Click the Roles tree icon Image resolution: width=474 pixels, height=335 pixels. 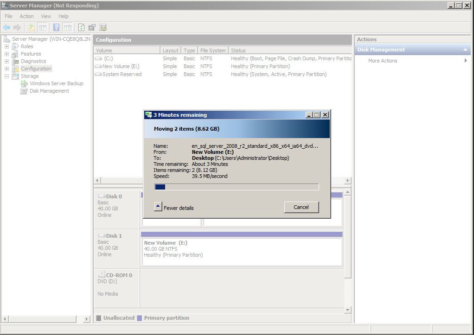15,46
